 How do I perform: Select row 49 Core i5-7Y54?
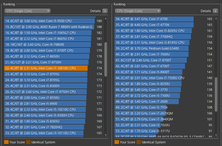[163, 107]
